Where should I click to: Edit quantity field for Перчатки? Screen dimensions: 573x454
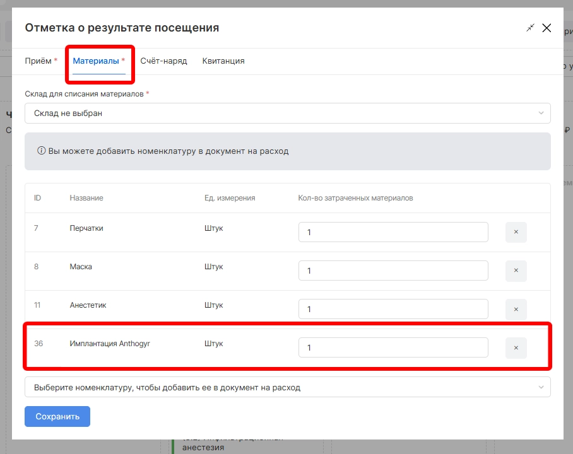coord(393,232)
